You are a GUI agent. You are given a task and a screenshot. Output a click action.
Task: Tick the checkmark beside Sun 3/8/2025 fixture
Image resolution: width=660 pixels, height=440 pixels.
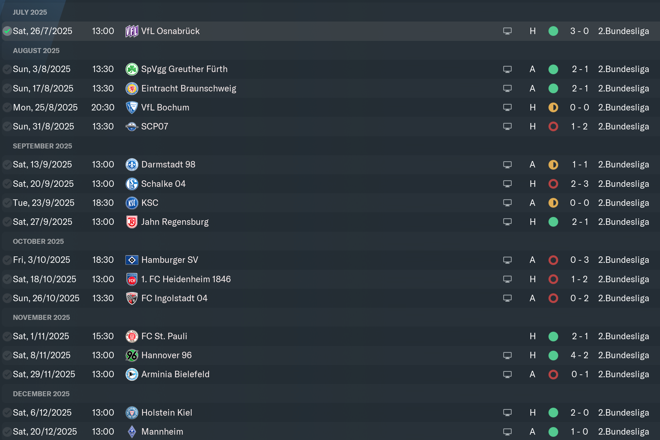[7, 69]
